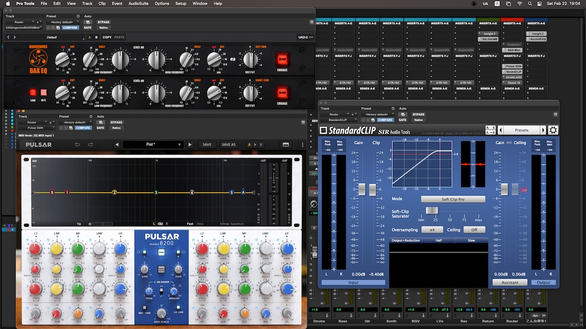Click SAVE AS in Pulsar 8200

(x=229, y=144)
